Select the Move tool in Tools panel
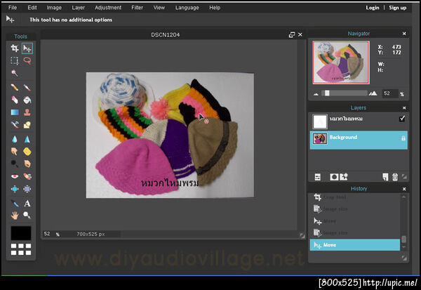This screenshot has height=290, width=421. [27, 48]
